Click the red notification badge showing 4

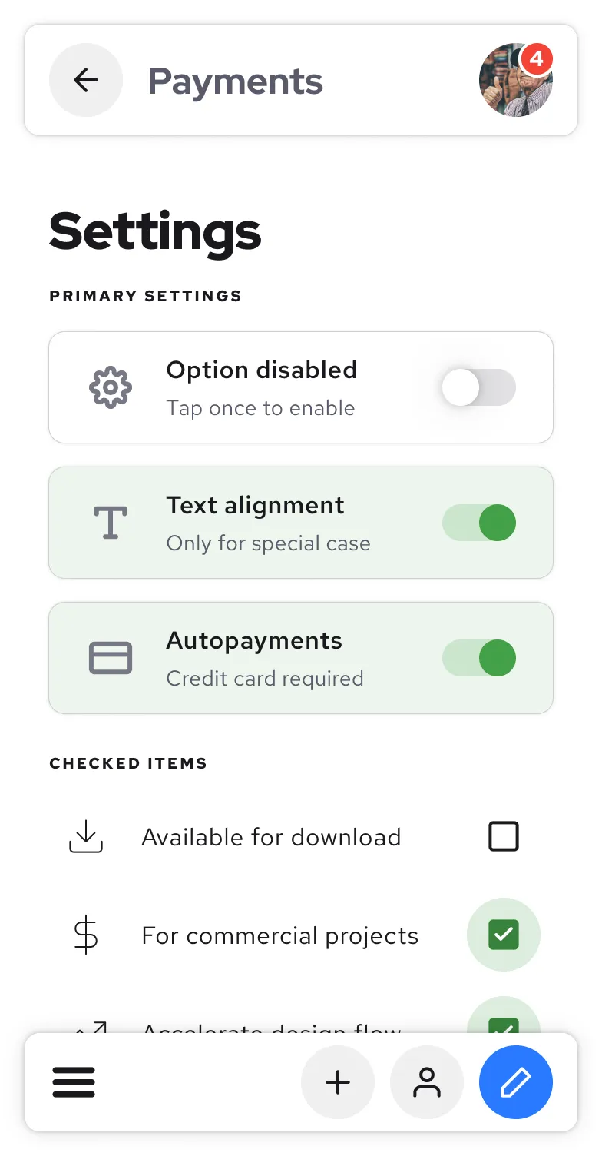click(537, 58)
